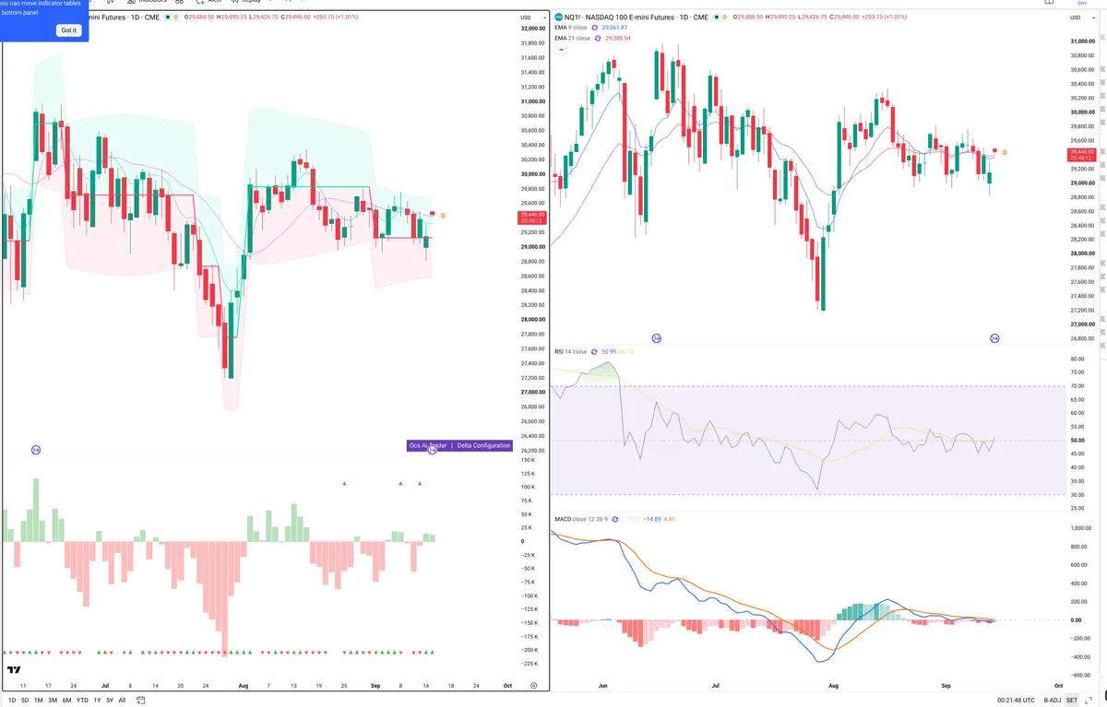Viewport: 1107px width, 707px height.
Task: Click MACD value -14.89
Action: (654, 519)
